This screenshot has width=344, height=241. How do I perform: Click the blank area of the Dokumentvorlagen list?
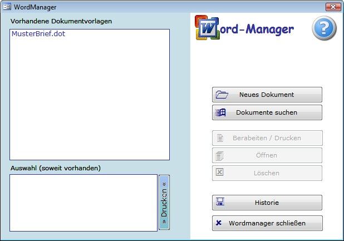coord(89,100)
